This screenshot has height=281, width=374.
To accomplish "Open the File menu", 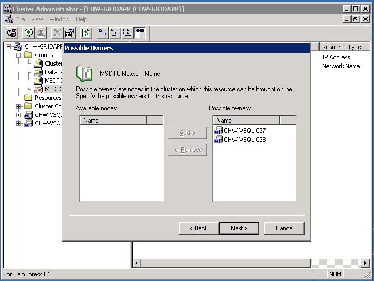I will pyautogui.click(x=20, y=19).
